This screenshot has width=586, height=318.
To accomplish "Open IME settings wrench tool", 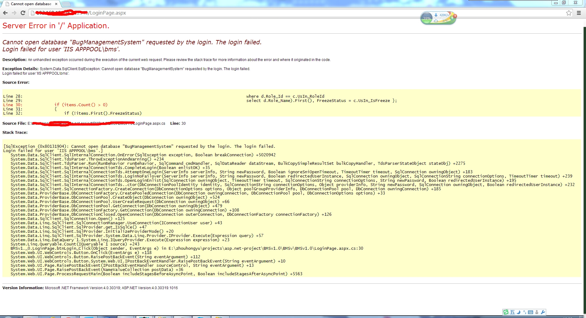I will (543, 312).
